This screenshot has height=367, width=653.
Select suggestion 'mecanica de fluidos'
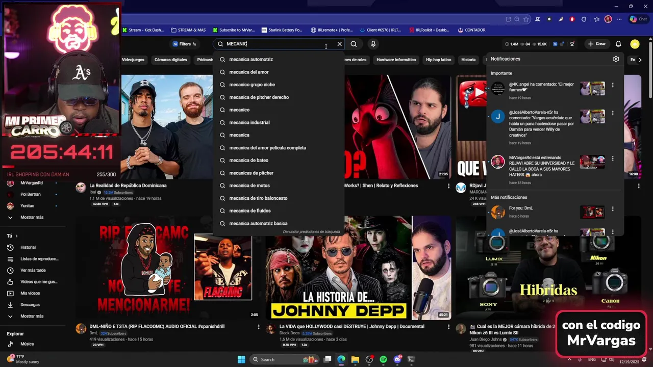(x=278, y=211)
